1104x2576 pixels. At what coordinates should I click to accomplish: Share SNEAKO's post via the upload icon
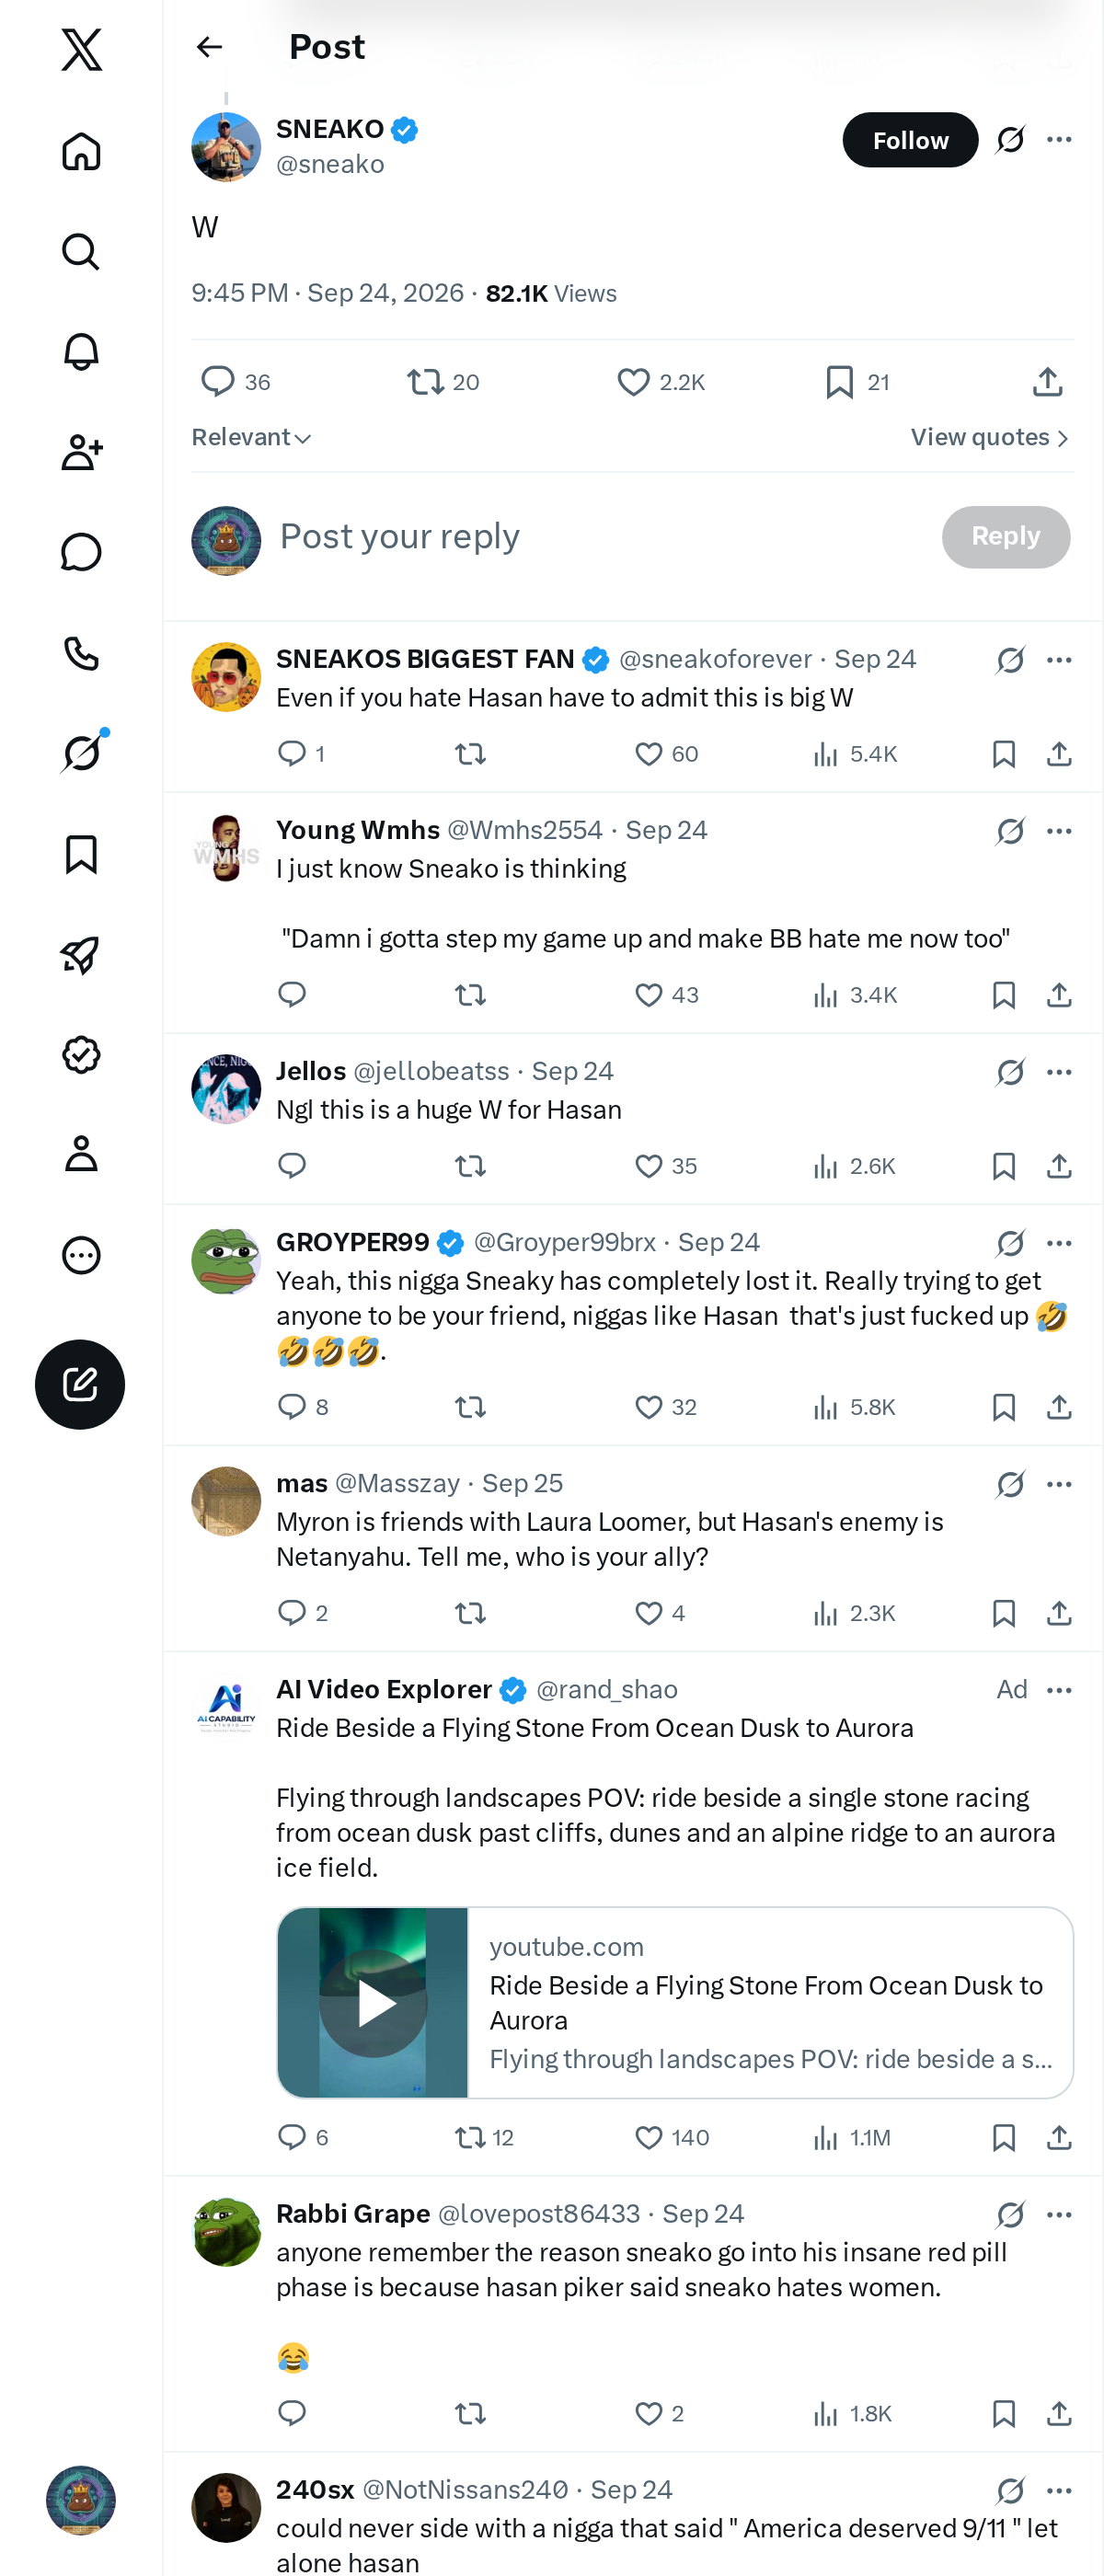tap(1047, 381)
